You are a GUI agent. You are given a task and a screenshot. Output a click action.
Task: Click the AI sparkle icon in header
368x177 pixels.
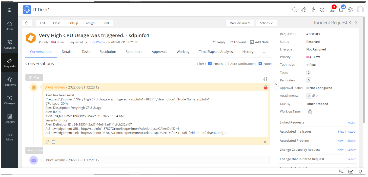coord(304,10)
